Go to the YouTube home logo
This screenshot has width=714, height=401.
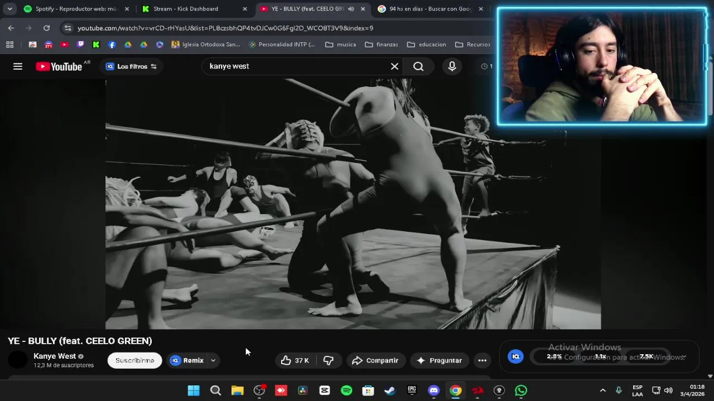tap(59, 66)
